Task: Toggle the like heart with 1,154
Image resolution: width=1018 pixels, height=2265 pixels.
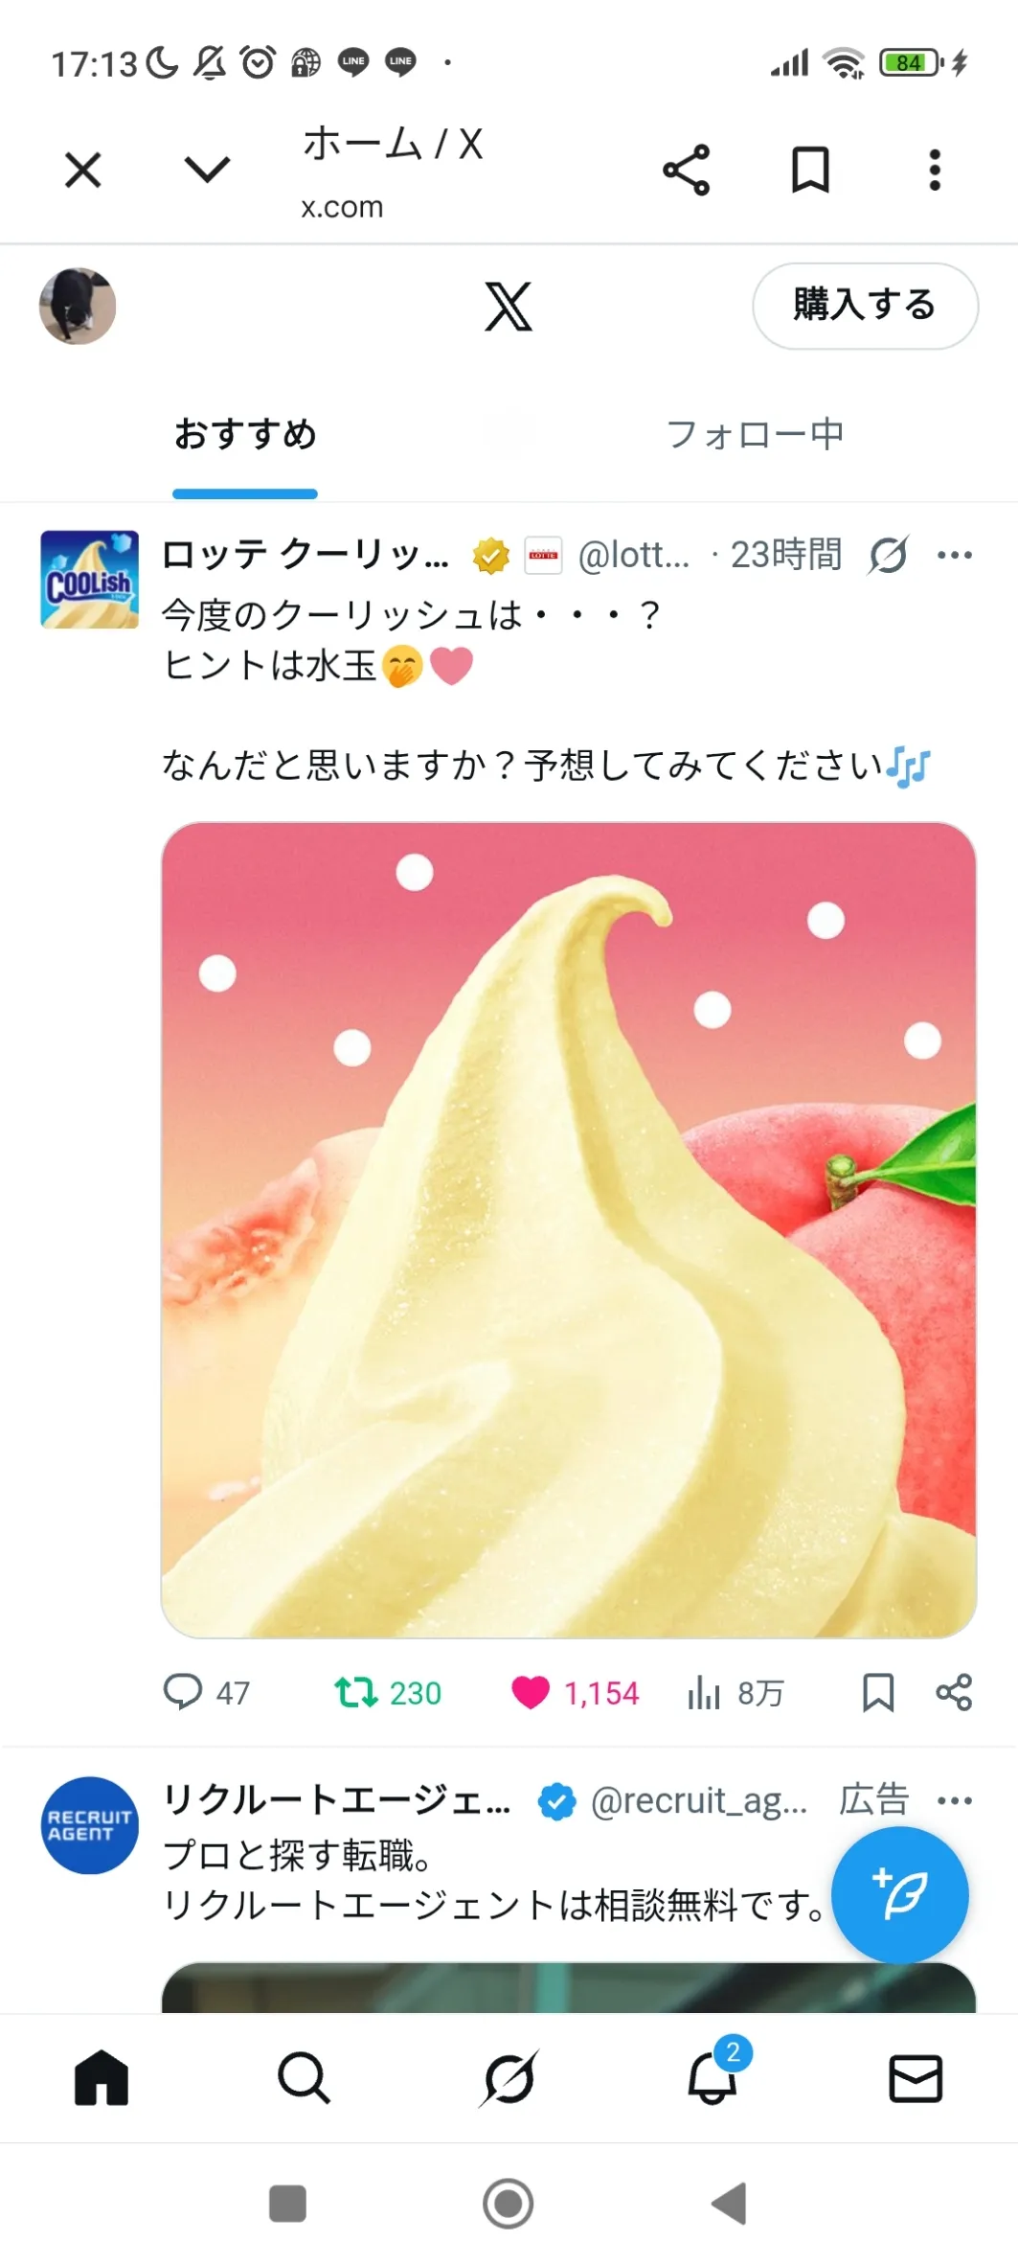Action: coord(575,1693)
